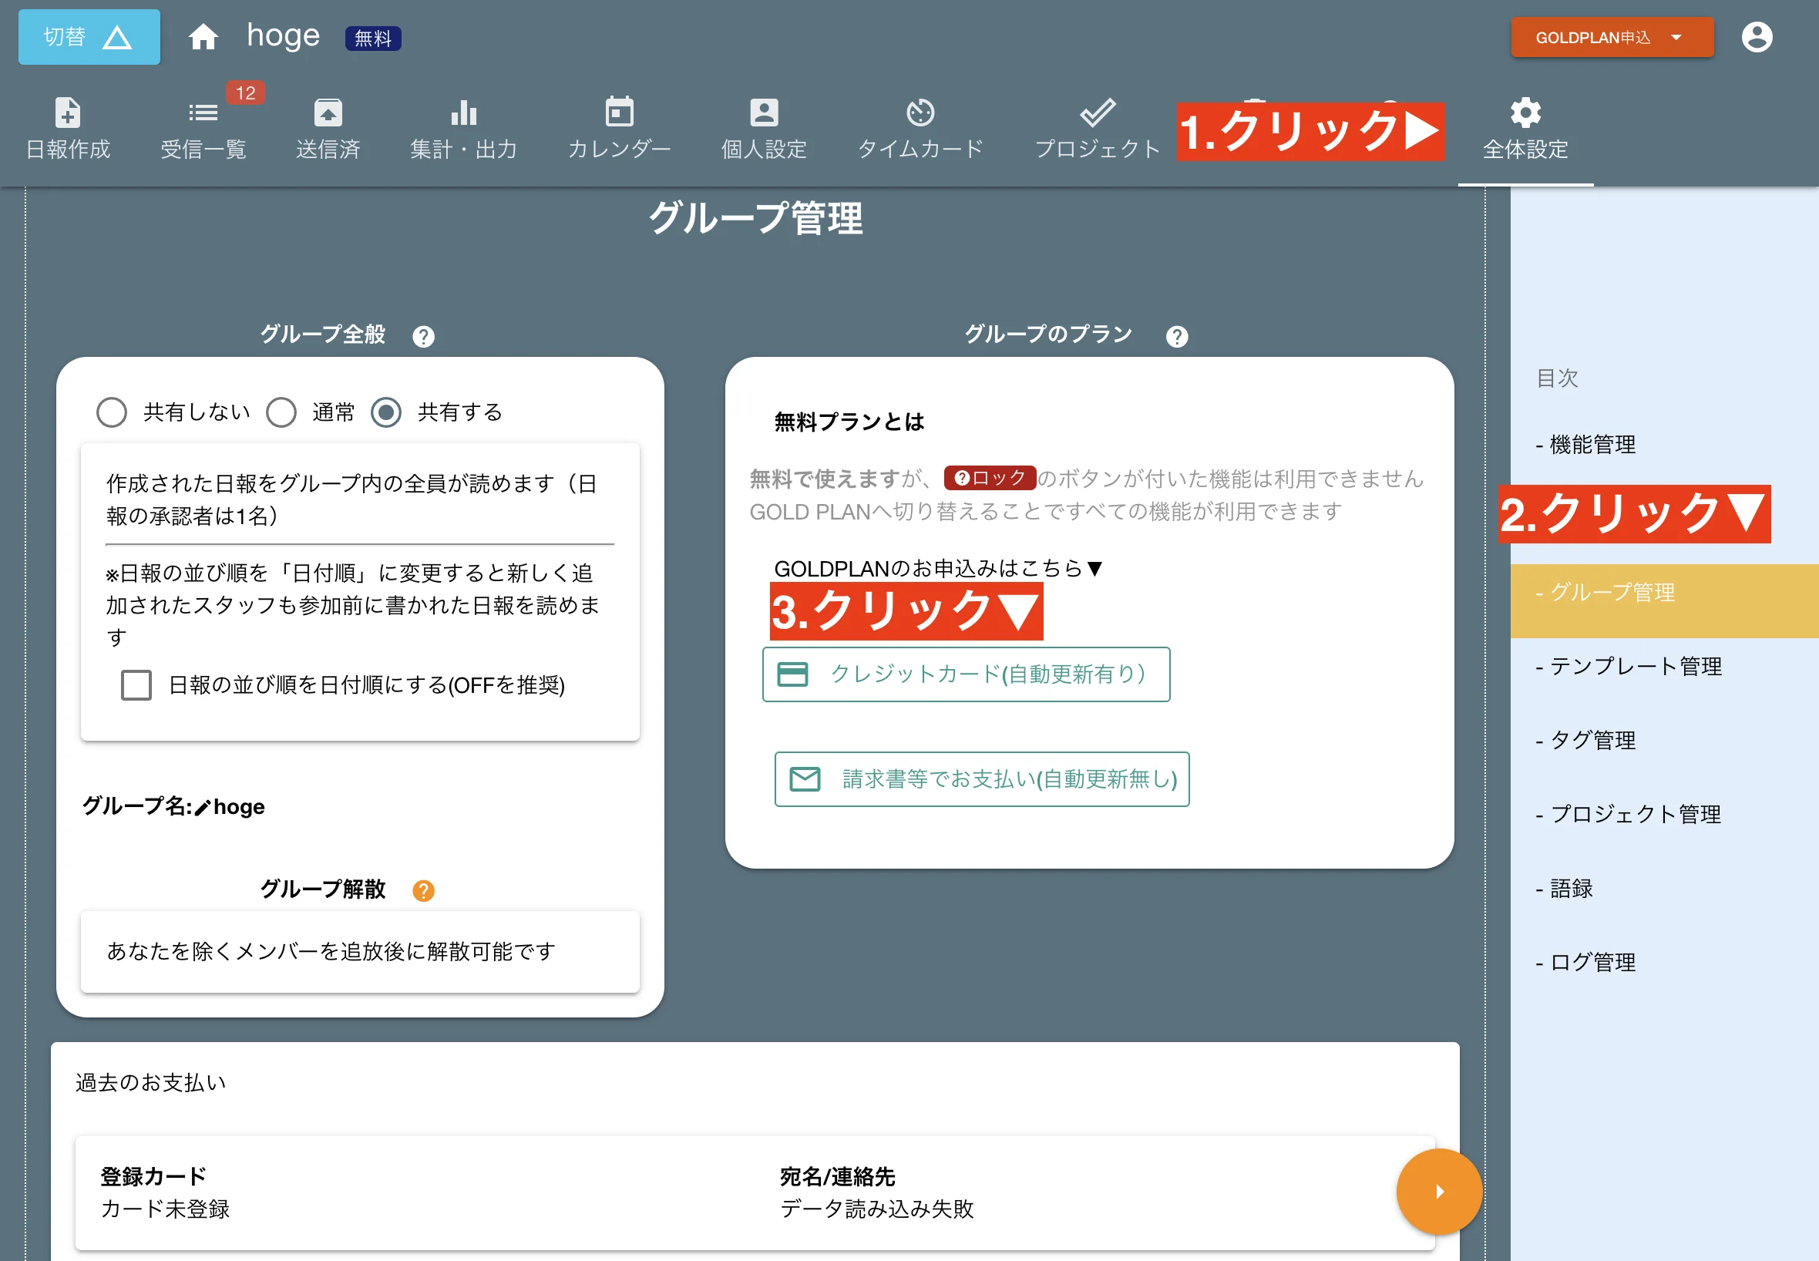This screenshot has width=1819, height=1261.
Task: Select the 通常 radio button
Action: [x=281, y=412]
